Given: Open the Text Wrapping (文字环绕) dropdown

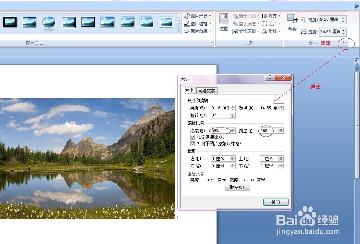Looking at the screenshot, I should [247, 31].
